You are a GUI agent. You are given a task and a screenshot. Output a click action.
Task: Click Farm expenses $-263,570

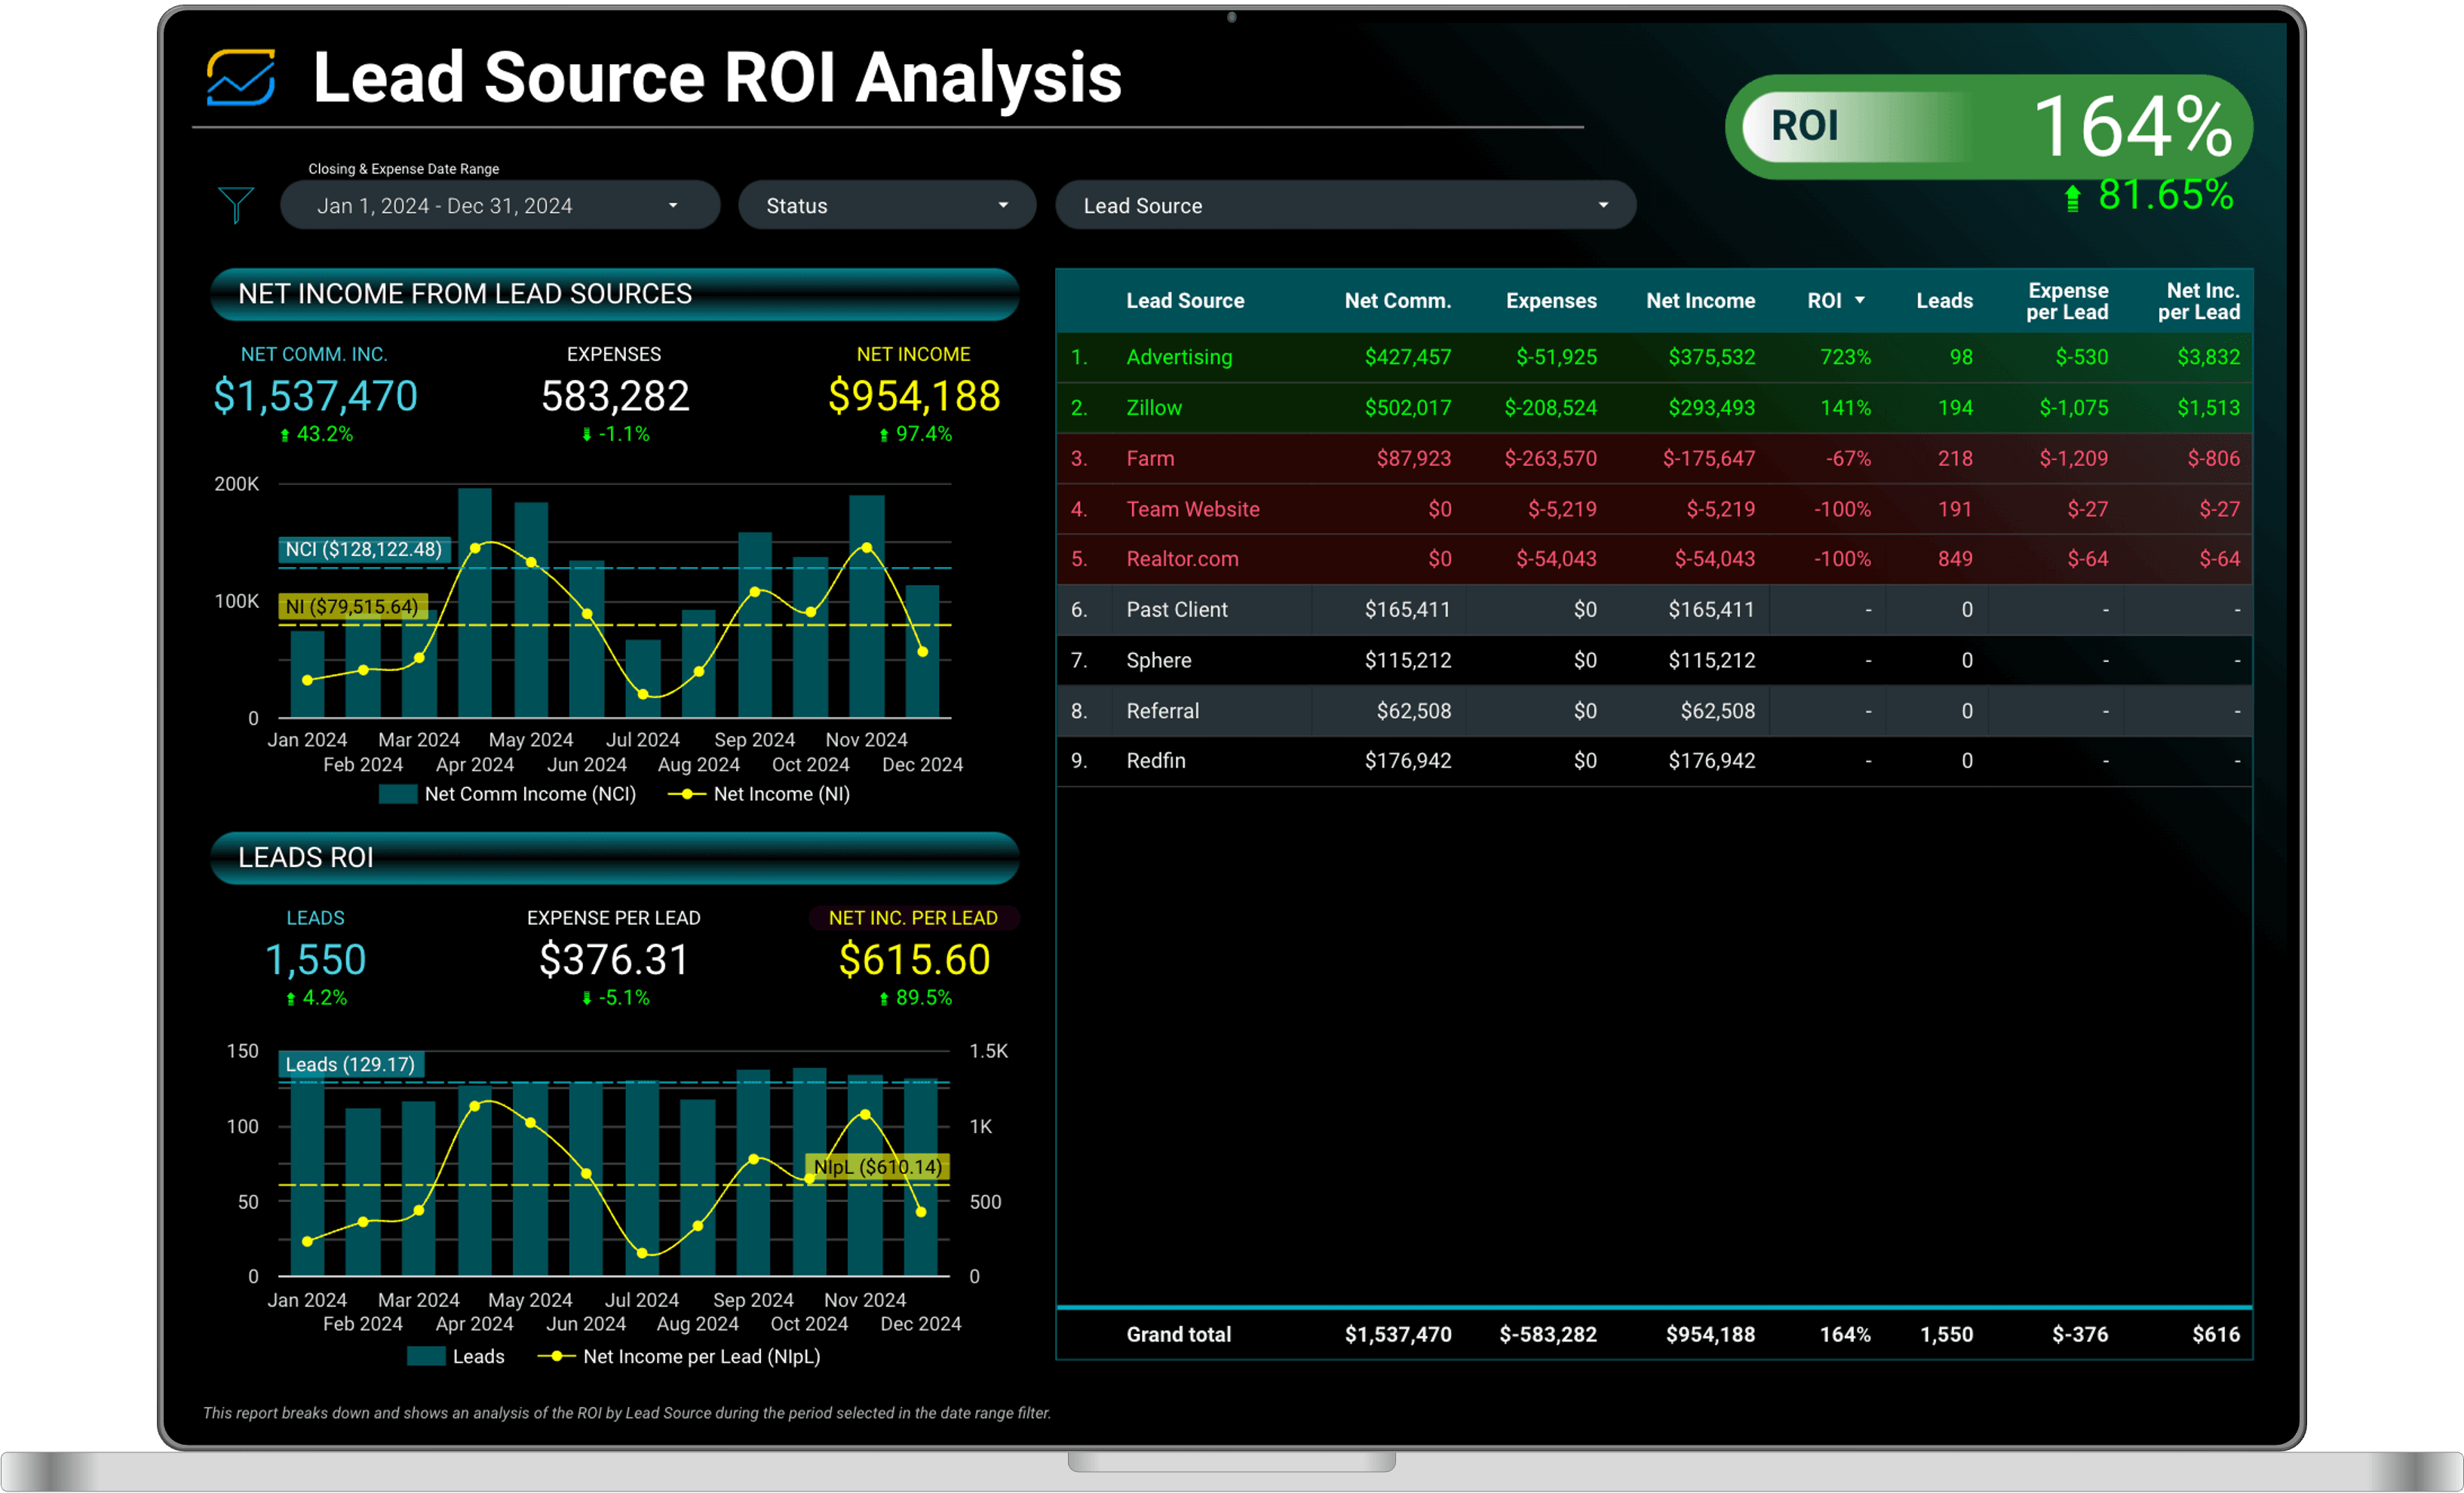pos(1550,459)
